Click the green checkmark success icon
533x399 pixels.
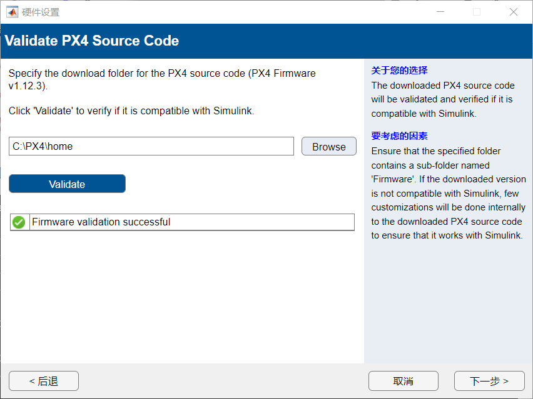(19, 222)
